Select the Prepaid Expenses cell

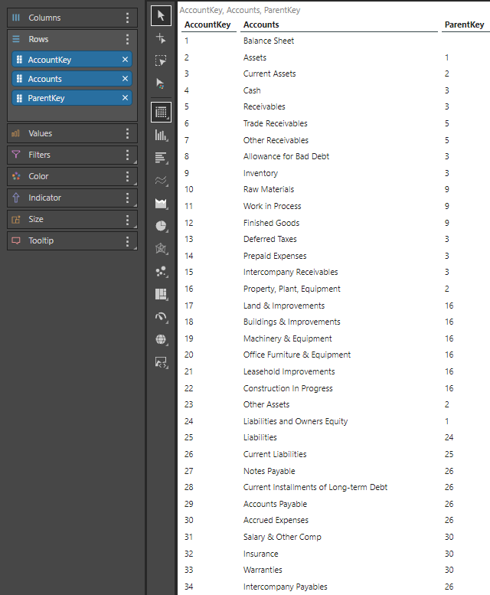tap(275, 256)
